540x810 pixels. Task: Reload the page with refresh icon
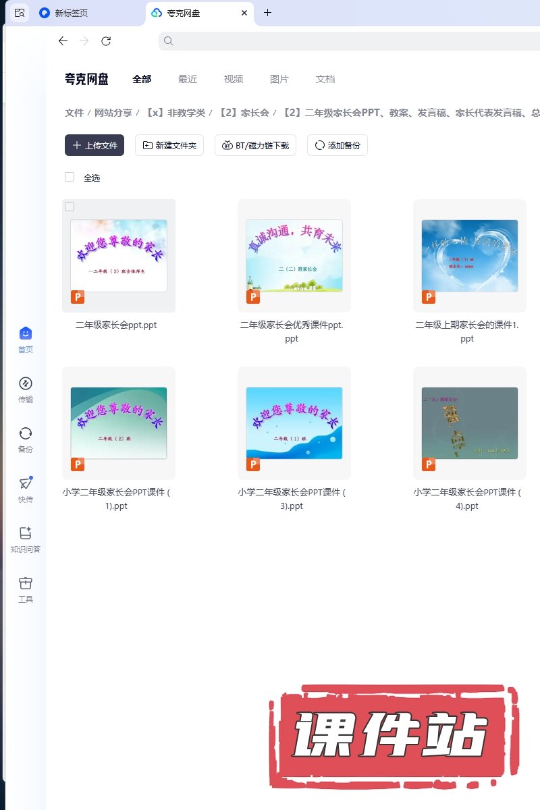pyautogui.click(x=106, y=41)
